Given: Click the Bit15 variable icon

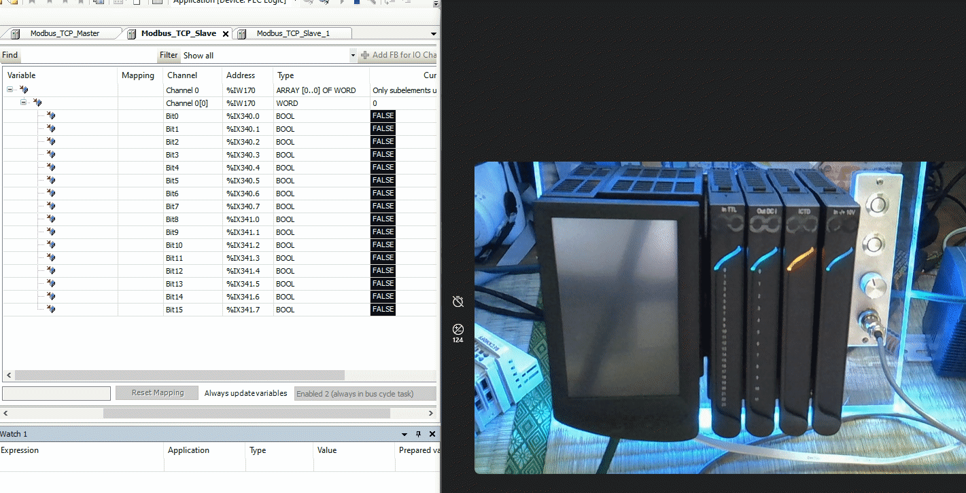Looking at the screenshot, I should click(51, 310).
